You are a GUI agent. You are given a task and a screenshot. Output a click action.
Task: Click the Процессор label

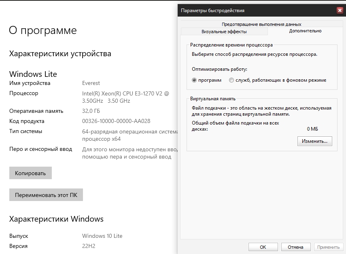[x=23, y=93]
